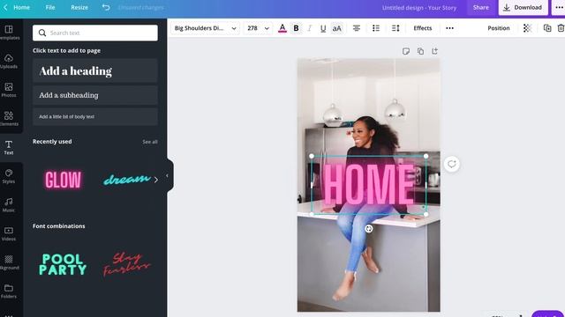Click the Download button

coord(524,7)
